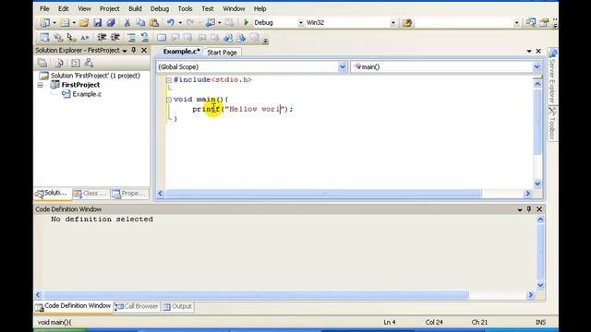Start debugging with the green play arrow
591x332 pixels.
247,22
